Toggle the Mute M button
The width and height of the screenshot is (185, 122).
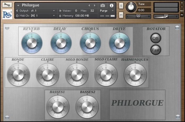(x=121, y=15)
